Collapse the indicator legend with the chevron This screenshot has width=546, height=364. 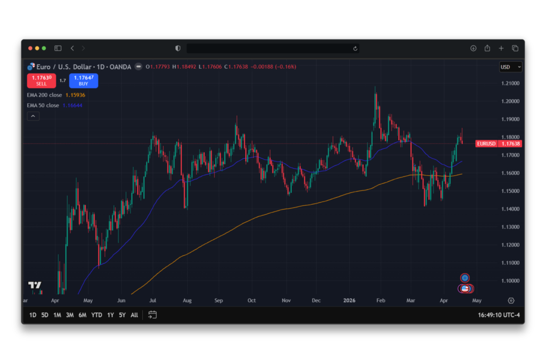(x=33, y=116)
